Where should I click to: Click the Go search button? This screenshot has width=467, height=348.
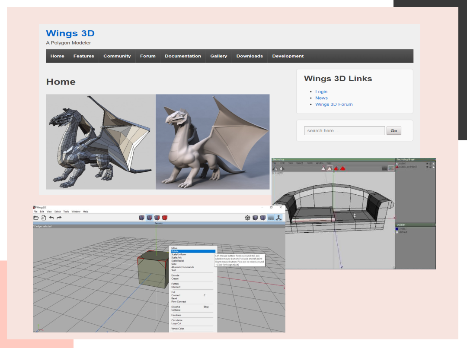pos(394,130)
